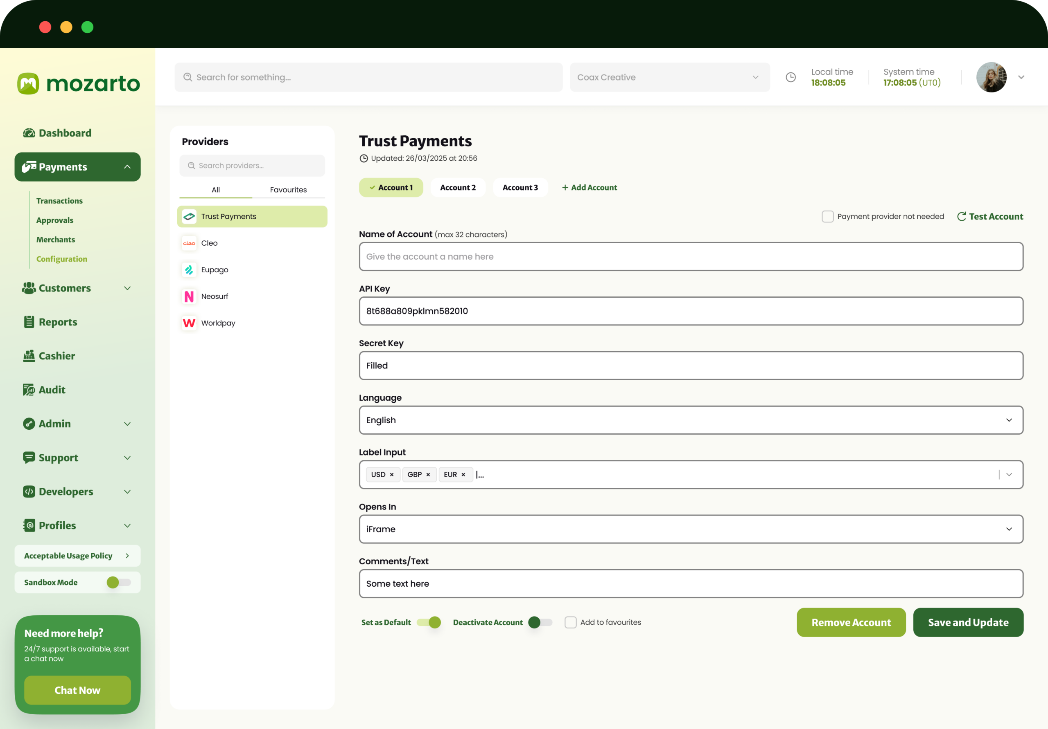This screenshot has height=729, width=1048.
Task: Open the Language dropdown
Action: pos(691,420)
